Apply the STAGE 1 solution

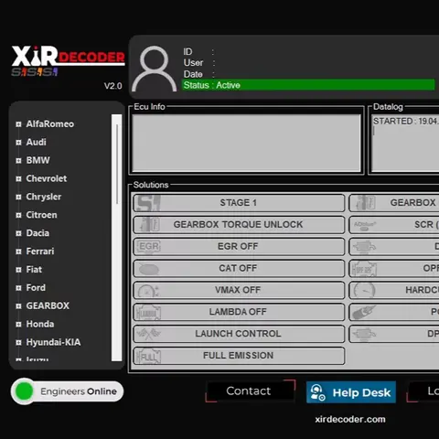(x=239, y=203)
